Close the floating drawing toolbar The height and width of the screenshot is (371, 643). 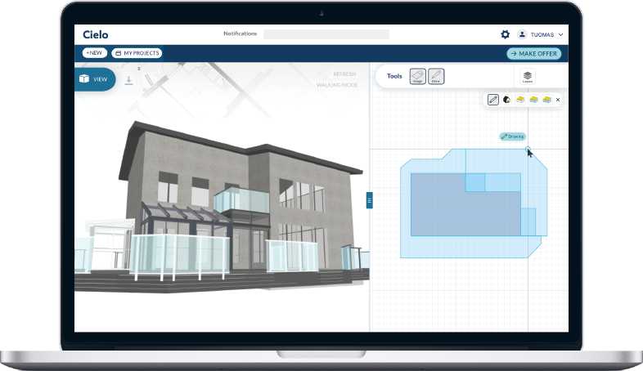[x=558, y=100]
